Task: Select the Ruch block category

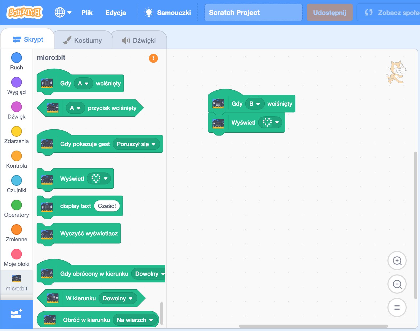Action: coord(17,61)
